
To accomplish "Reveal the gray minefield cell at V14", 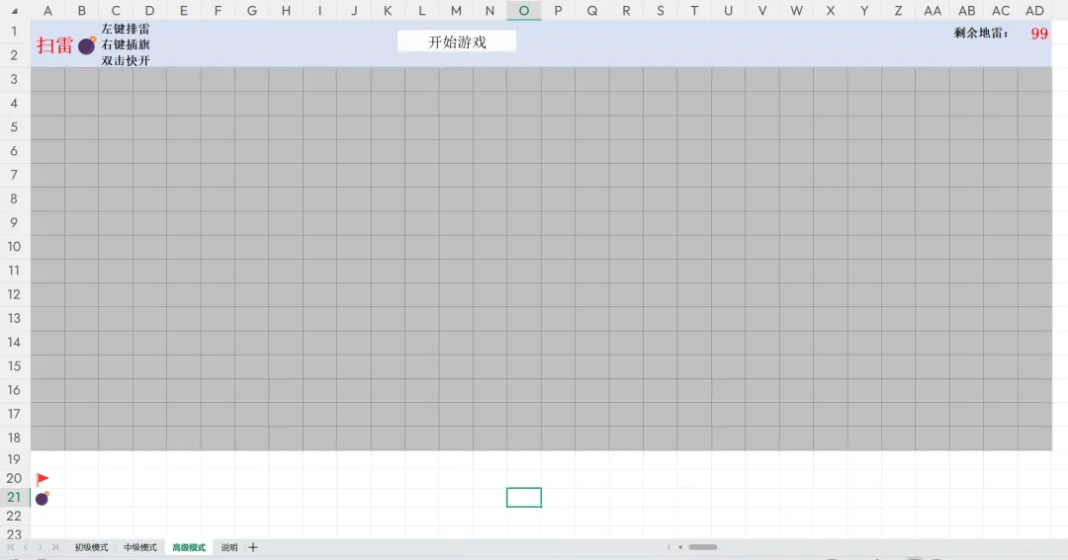I will 762,343.
